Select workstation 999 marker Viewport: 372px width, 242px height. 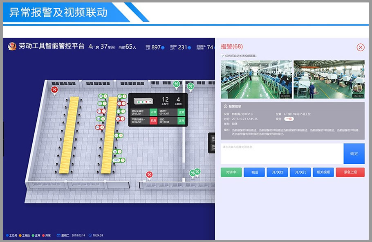pyautogui.click(x=117, y=160)
